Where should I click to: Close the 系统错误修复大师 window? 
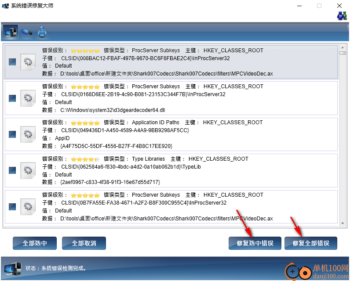pos(339,6)
